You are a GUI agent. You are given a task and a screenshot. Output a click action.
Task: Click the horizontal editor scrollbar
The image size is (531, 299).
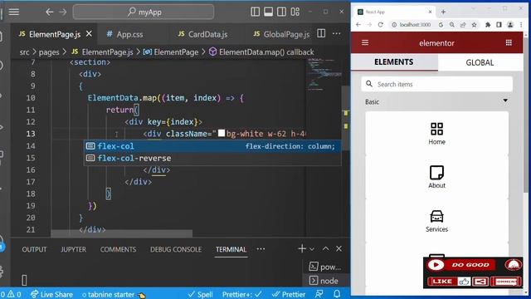coord(122,233)
